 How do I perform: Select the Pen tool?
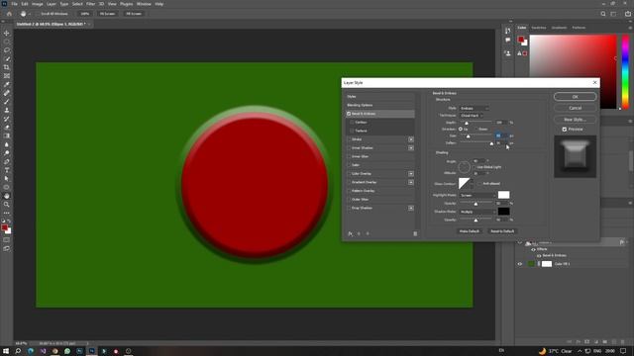[7, 161]
